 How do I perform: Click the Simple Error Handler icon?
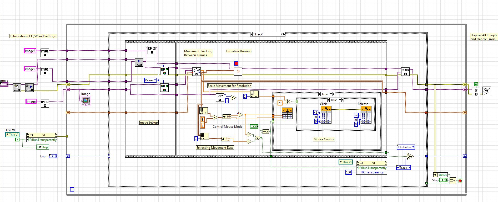[487, 91]
